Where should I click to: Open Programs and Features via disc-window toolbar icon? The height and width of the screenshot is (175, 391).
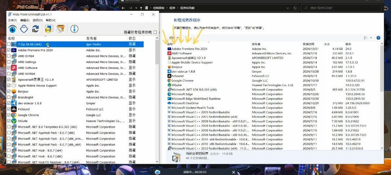pyautogui.click(x=49, y=29)
